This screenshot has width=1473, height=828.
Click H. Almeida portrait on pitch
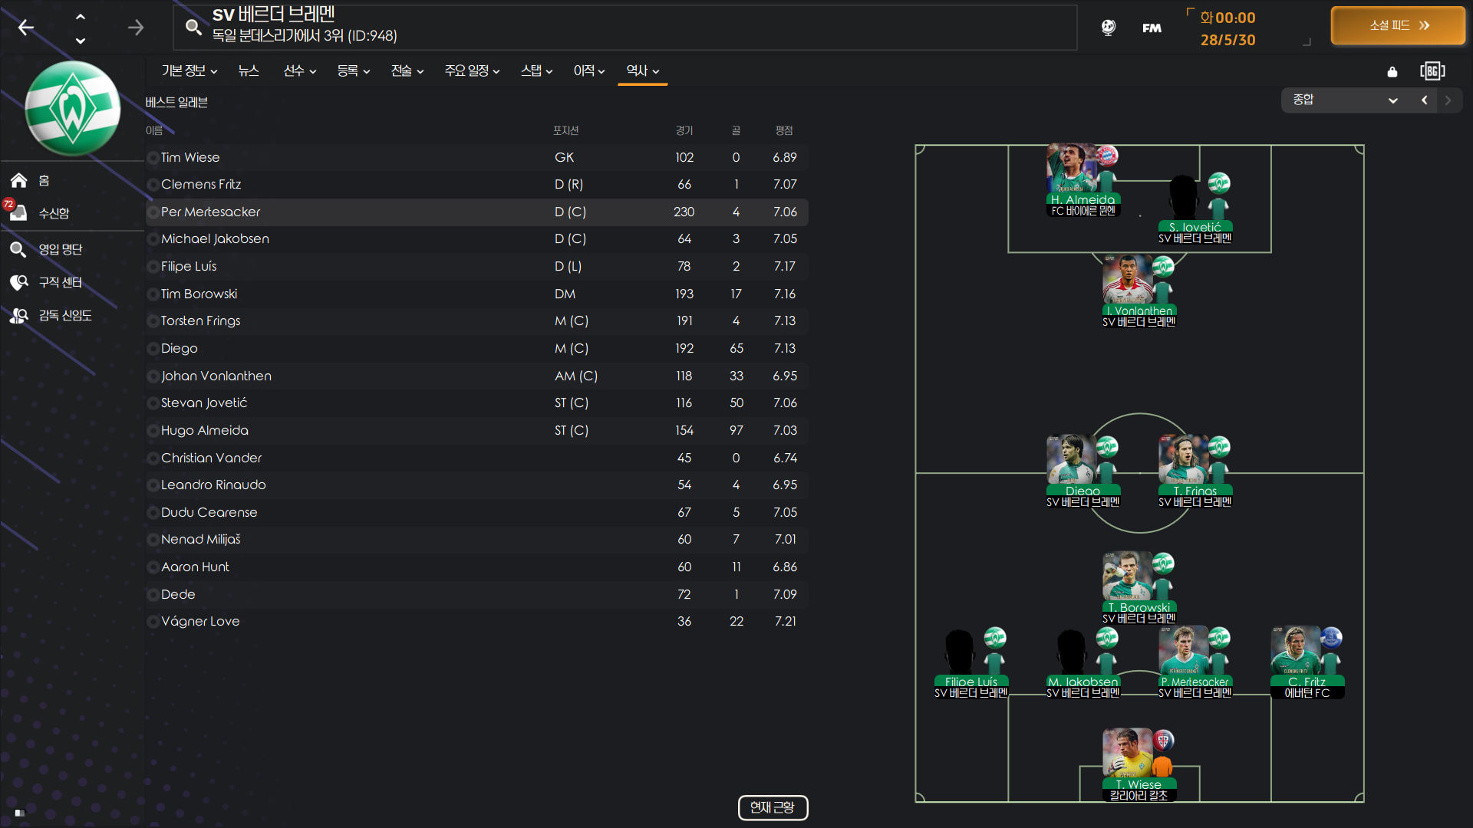[1071, 168]
